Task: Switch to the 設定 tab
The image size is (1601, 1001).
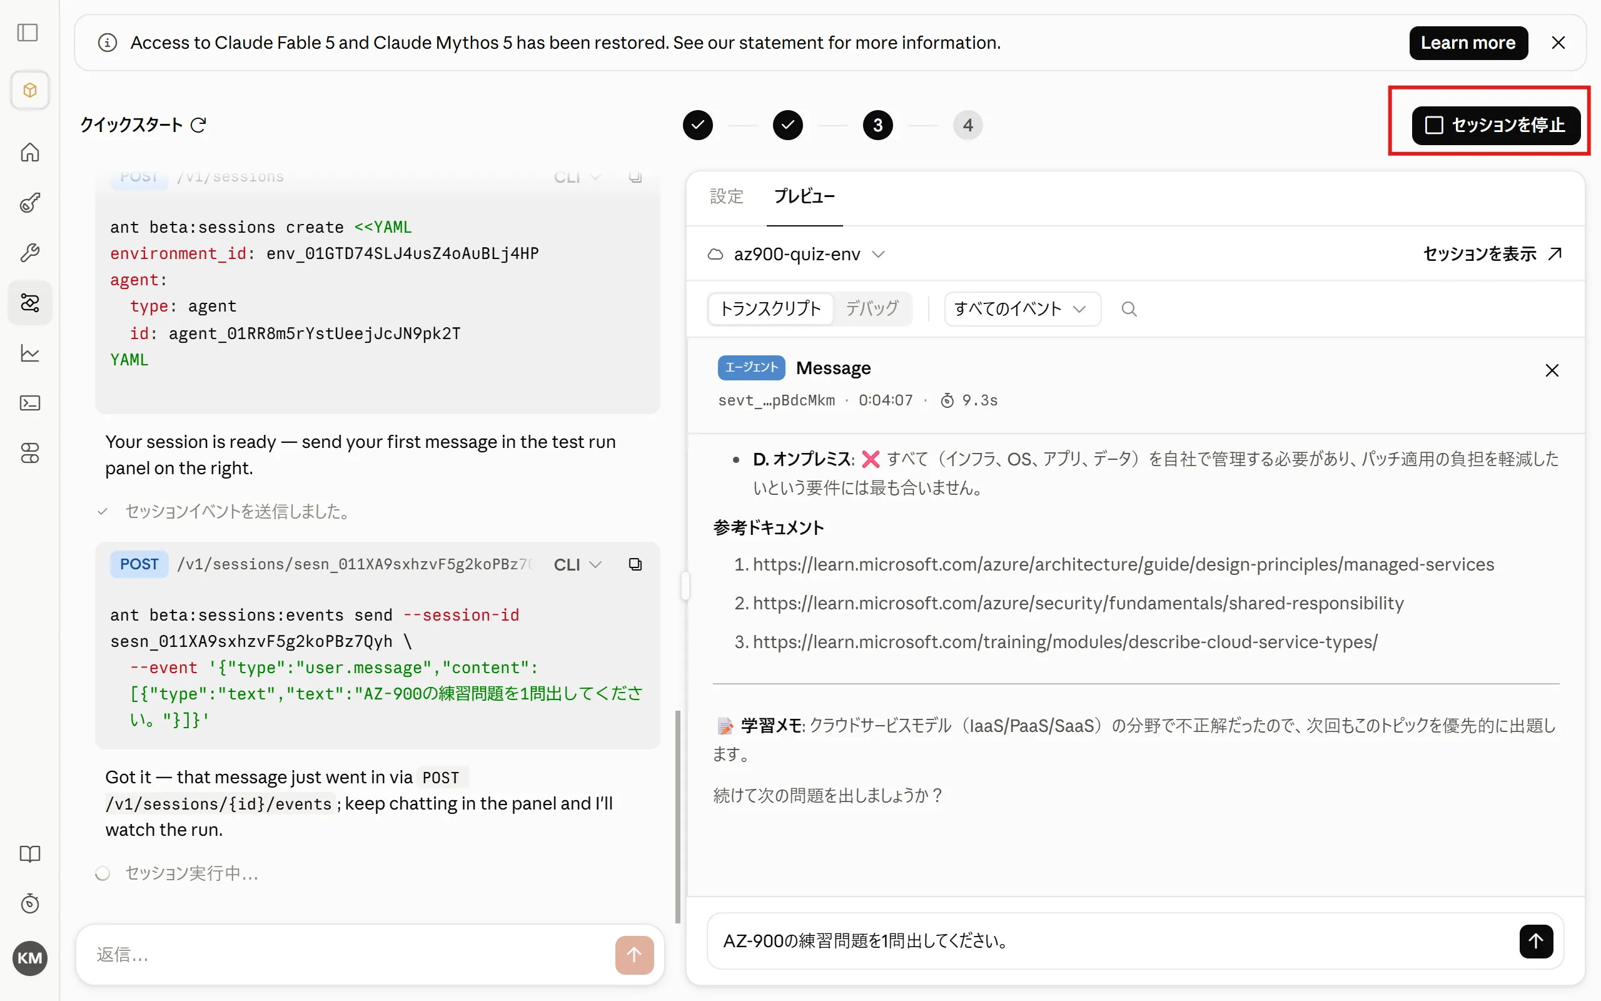Action: click(727, 196)
